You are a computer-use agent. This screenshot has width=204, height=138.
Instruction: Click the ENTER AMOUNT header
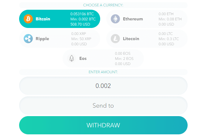[x=103, y=72]
